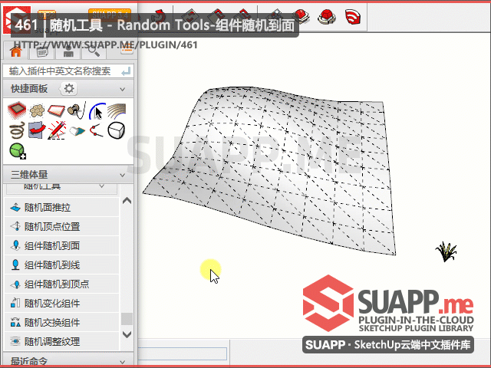Click the red cube on stacked sheets icon

tap(302, 16)
